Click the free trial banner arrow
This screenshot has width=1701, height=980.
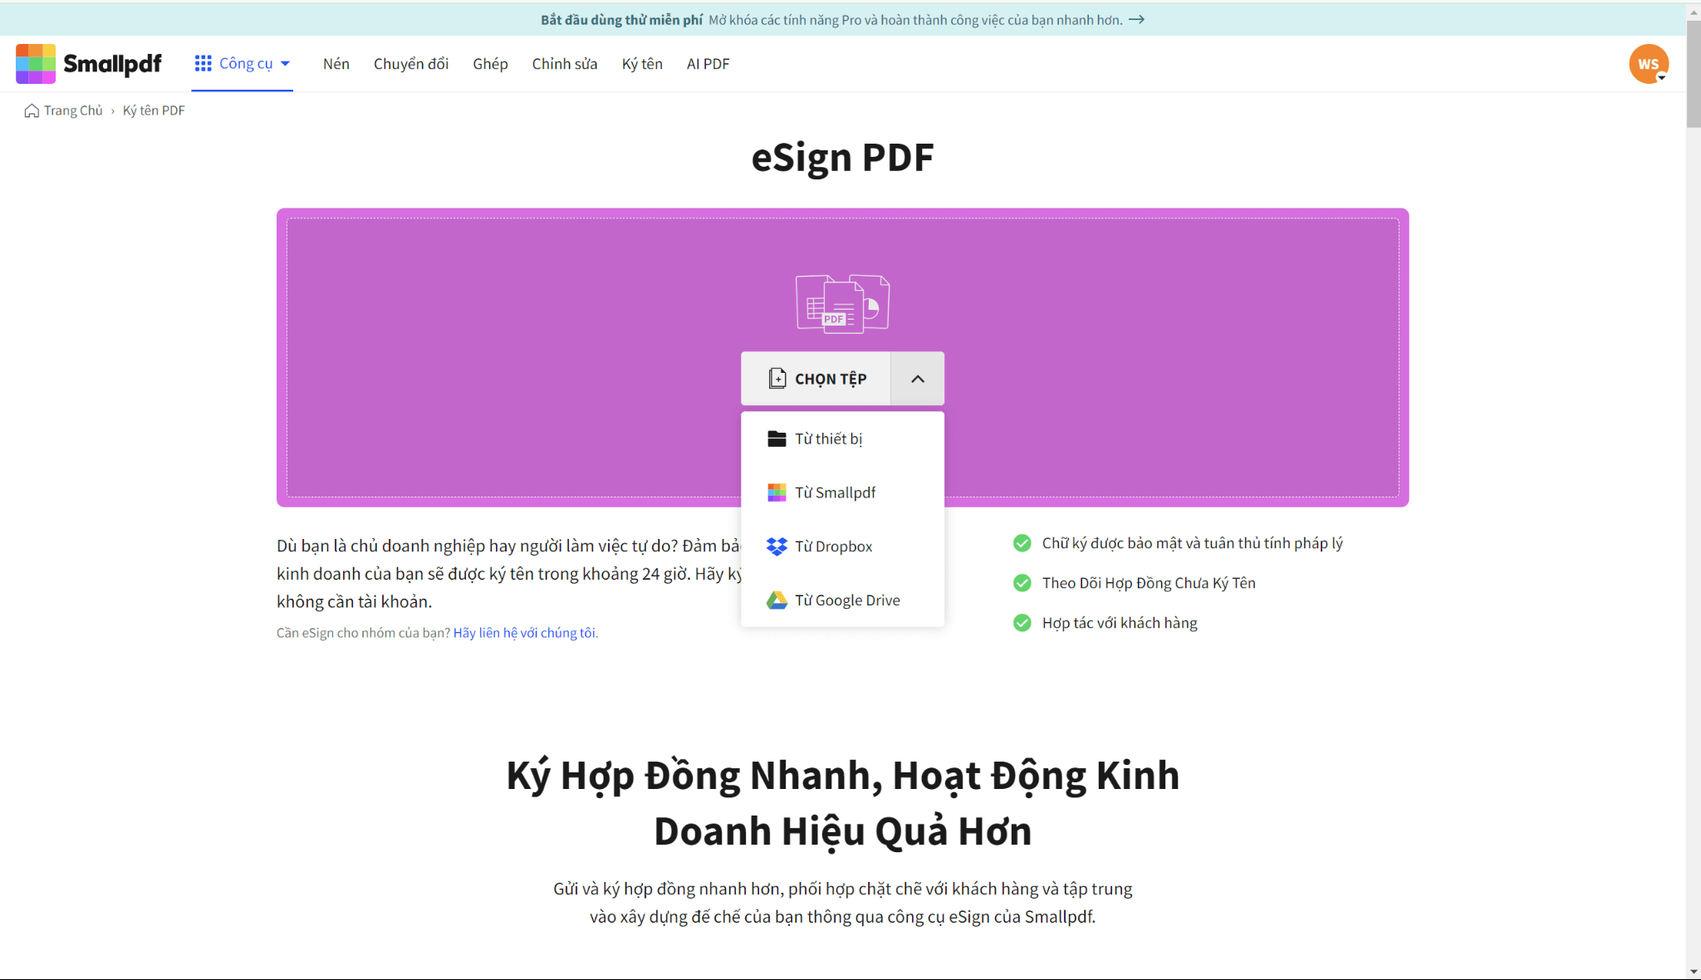[x=1137, y=20]
